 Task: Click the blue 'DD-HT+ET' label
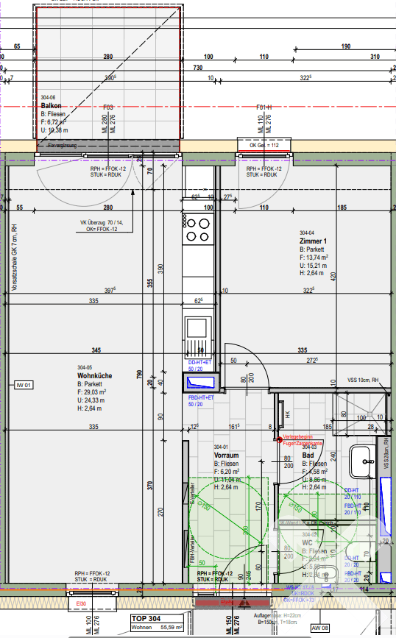point(199,362)
